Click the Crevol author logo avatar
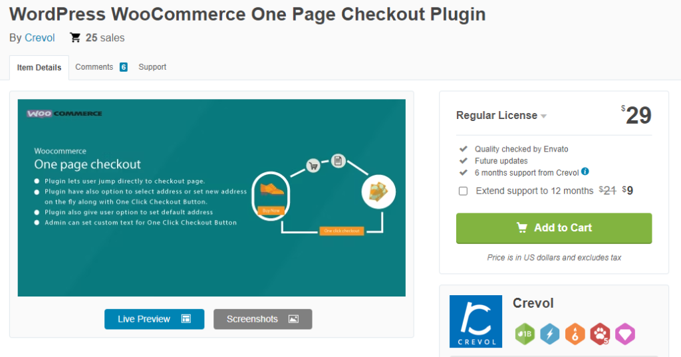681x357 pixels. click(476, 321)
